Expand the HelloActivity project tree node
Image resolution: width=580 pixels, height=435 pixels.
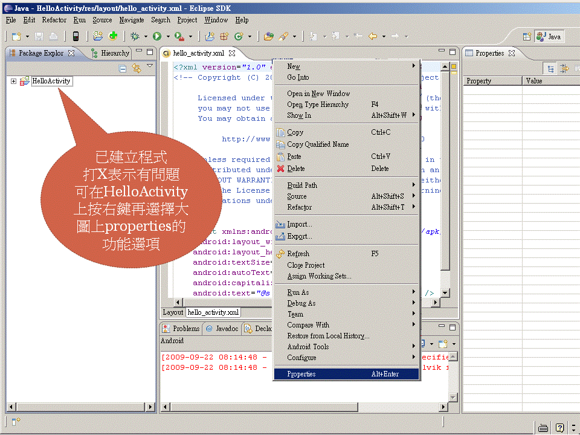coord(14,81)
